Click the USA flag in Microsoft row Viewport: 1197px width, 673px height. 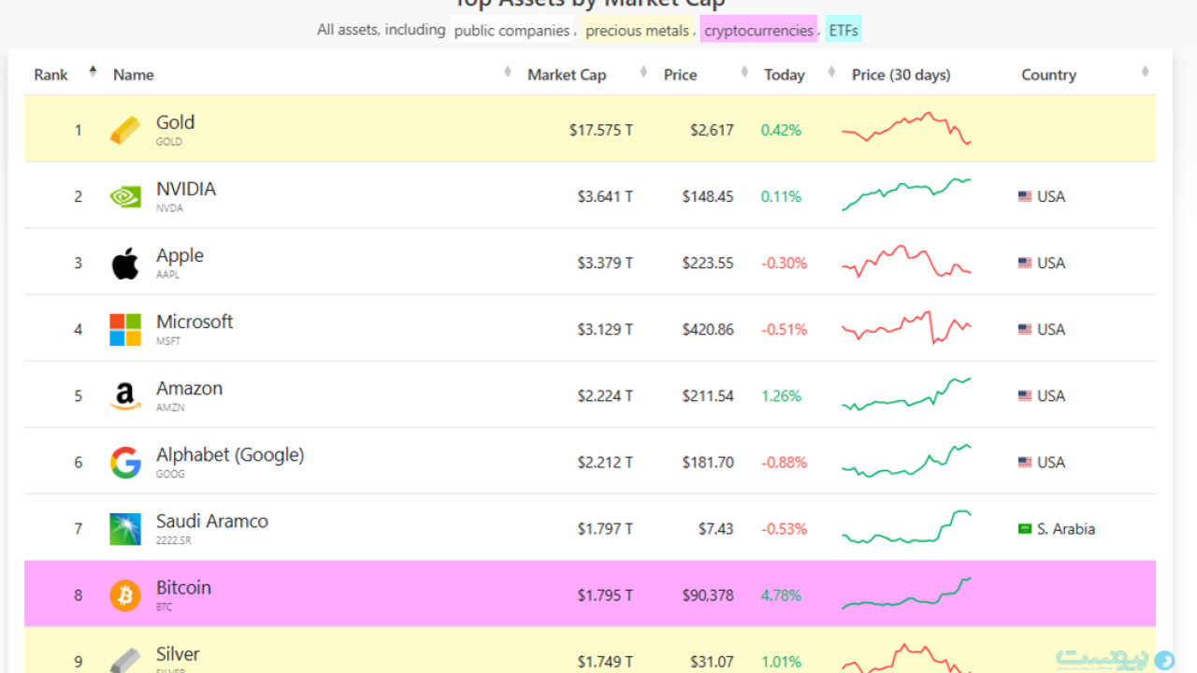click(1025, 329)
